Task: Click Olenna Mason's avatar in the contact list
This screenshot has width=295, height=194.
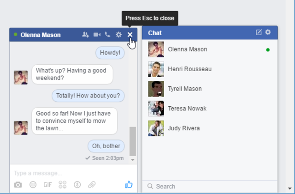Action: tap(156, 49)
